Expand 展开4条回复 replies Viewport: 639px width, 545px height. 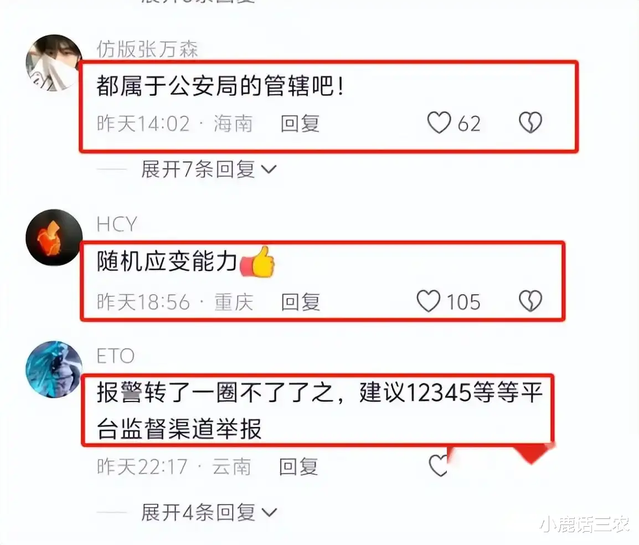pyautogui.click(x=198, y=512)
